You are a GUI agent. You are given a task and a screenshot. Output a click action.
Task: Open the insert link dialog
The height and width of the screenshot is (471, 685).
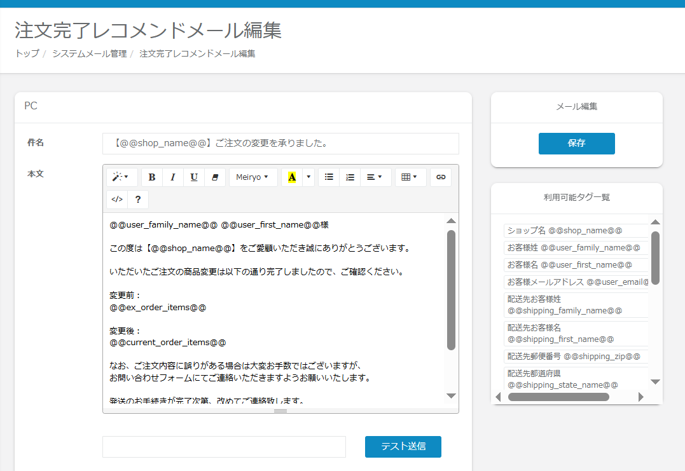pyautogui.click(x=441, y=177)
